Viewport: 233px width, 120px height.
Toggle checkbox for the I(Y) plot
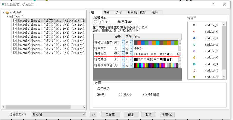click(x=15, y=49)
